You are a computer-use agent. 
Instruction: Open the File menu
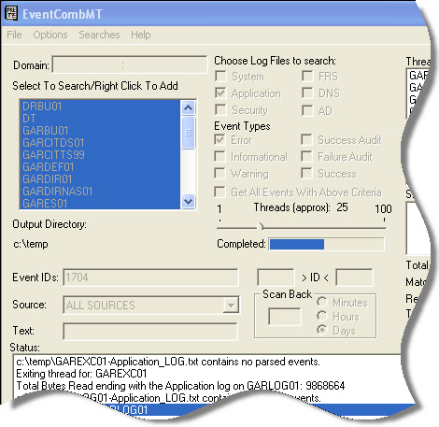tap(14, 35)
